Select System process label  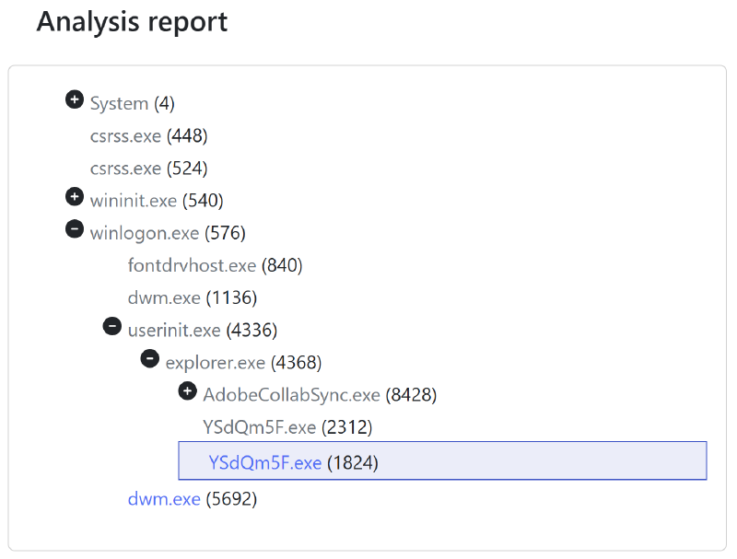point(119,103)
